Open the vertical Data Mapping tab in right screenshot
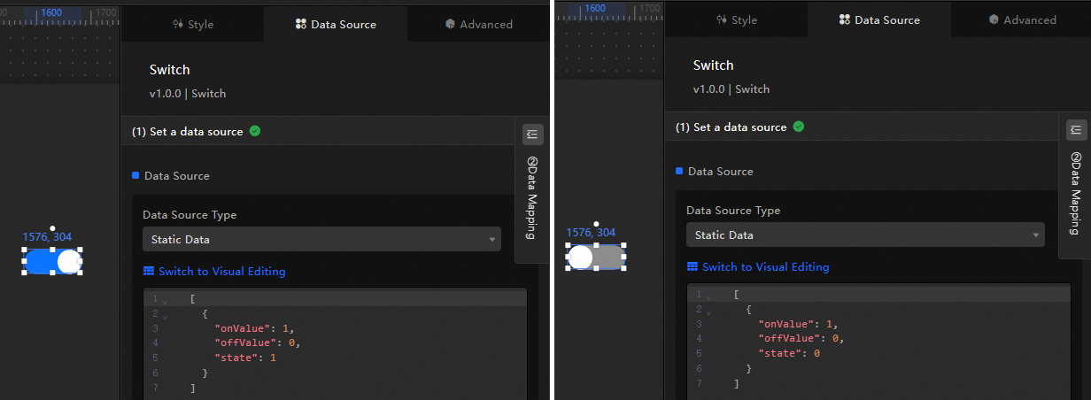The width and height of the screenshot is (1091, 400). pyautogui.click(x=1075, y=193)
